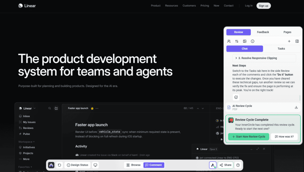
Task: Click the desktop monitor icon
Action: tap(95, 165)
